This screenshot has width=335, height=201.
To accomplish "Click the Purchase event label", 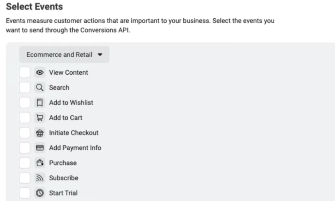I will [x=63, y=163].
